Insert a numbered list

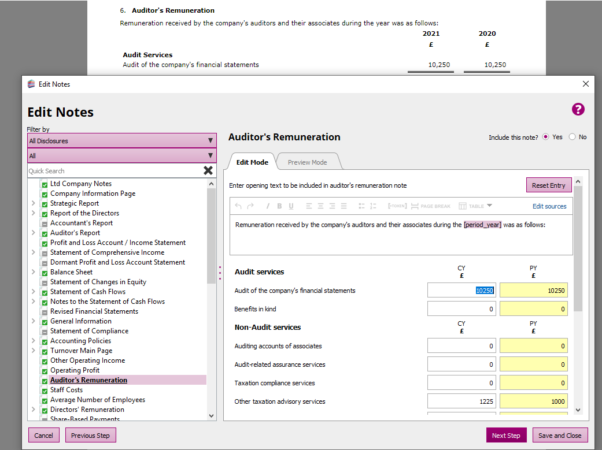coord(373,206)
